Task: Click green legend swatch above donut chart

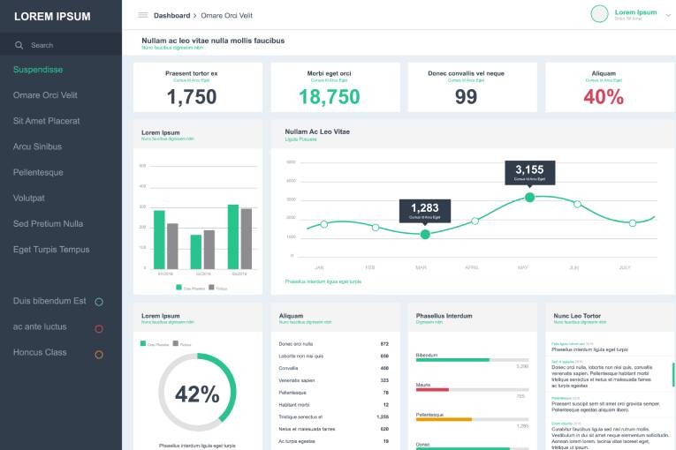Action: (142, 343)
